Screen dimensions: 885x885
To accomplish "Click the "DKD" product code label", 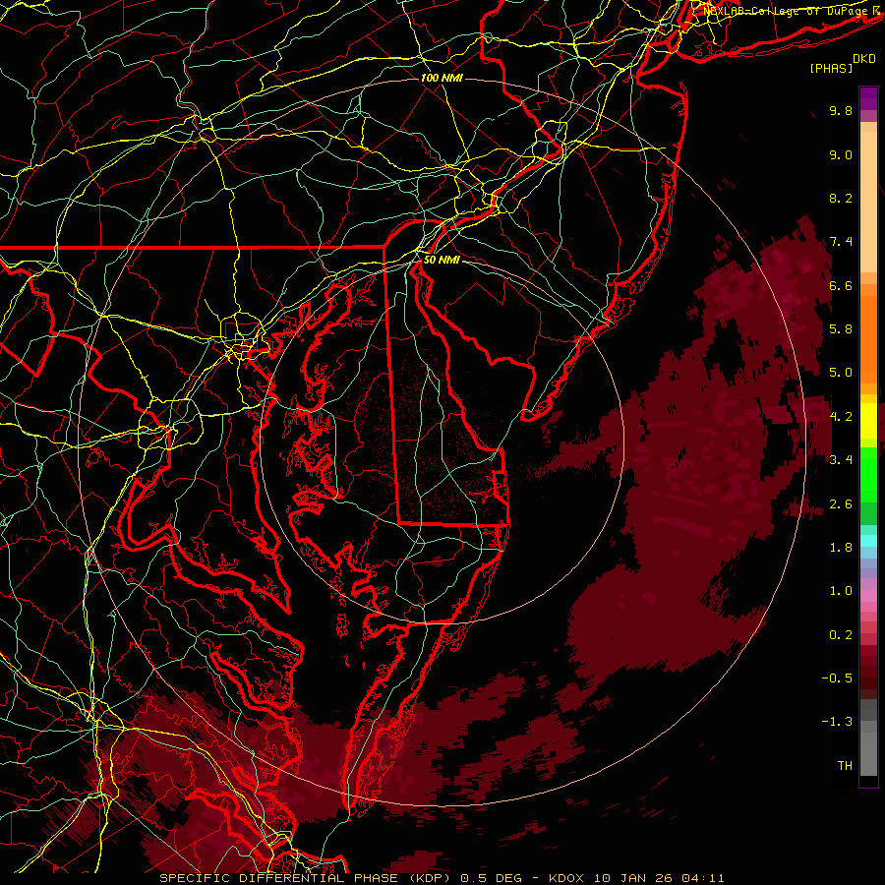I will point(863,59).
